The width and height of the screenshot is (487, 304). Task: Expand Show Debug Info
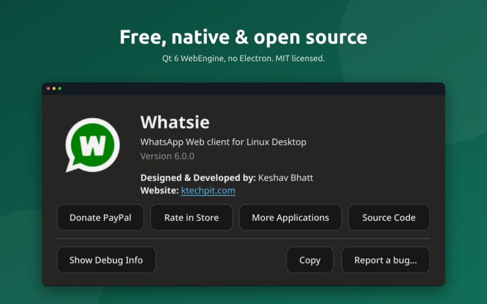click(x=106, y=260)
